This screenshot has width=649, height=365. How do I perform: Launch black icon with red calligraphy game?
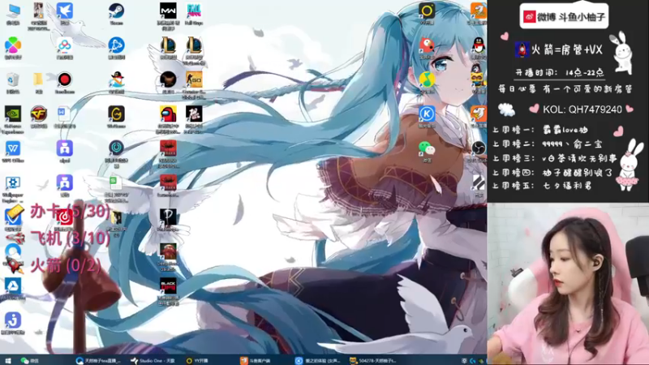click(x=194, y=114)
